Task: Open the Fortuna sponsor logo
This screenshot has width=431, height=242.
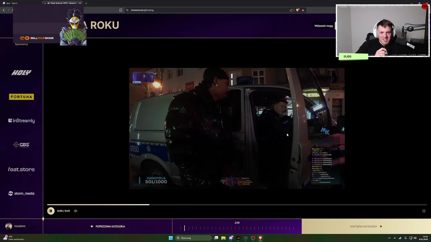Action: (x=22, y=97)
